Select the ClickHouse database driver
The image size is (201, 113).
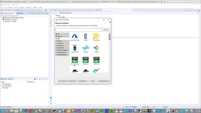96,37
